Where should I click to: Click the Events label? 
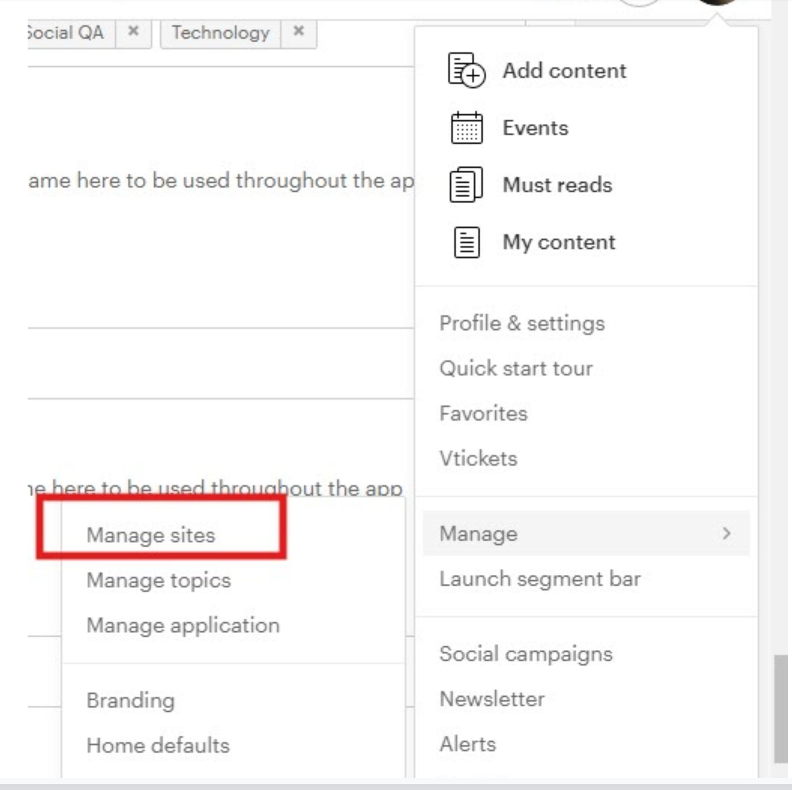[x=535, y=127]
